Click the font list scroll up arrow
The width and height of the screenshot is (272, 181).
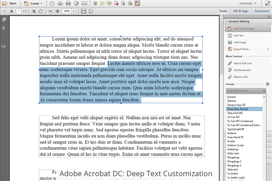tap(264, 97)
